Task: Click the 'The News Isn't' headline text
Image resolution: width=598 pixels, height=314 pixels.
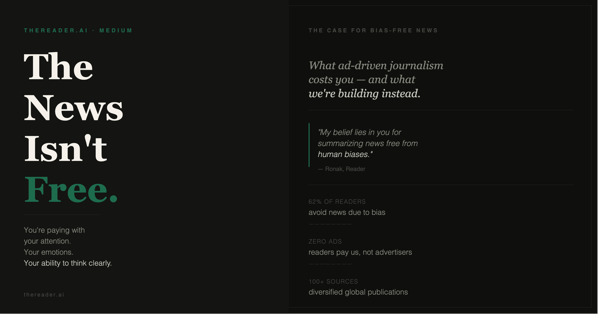Action: [x=74, y=107]
